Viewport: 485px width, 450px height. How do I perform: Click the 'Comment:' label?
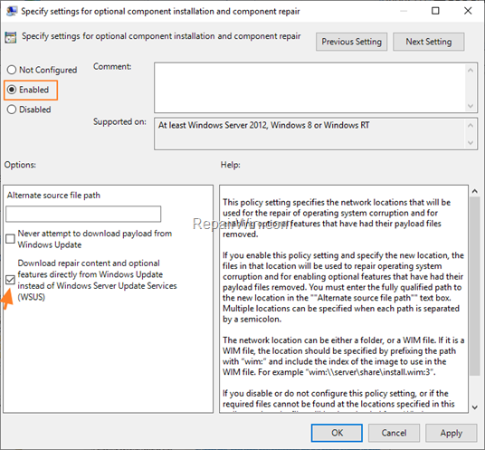[x=112, y=66]
